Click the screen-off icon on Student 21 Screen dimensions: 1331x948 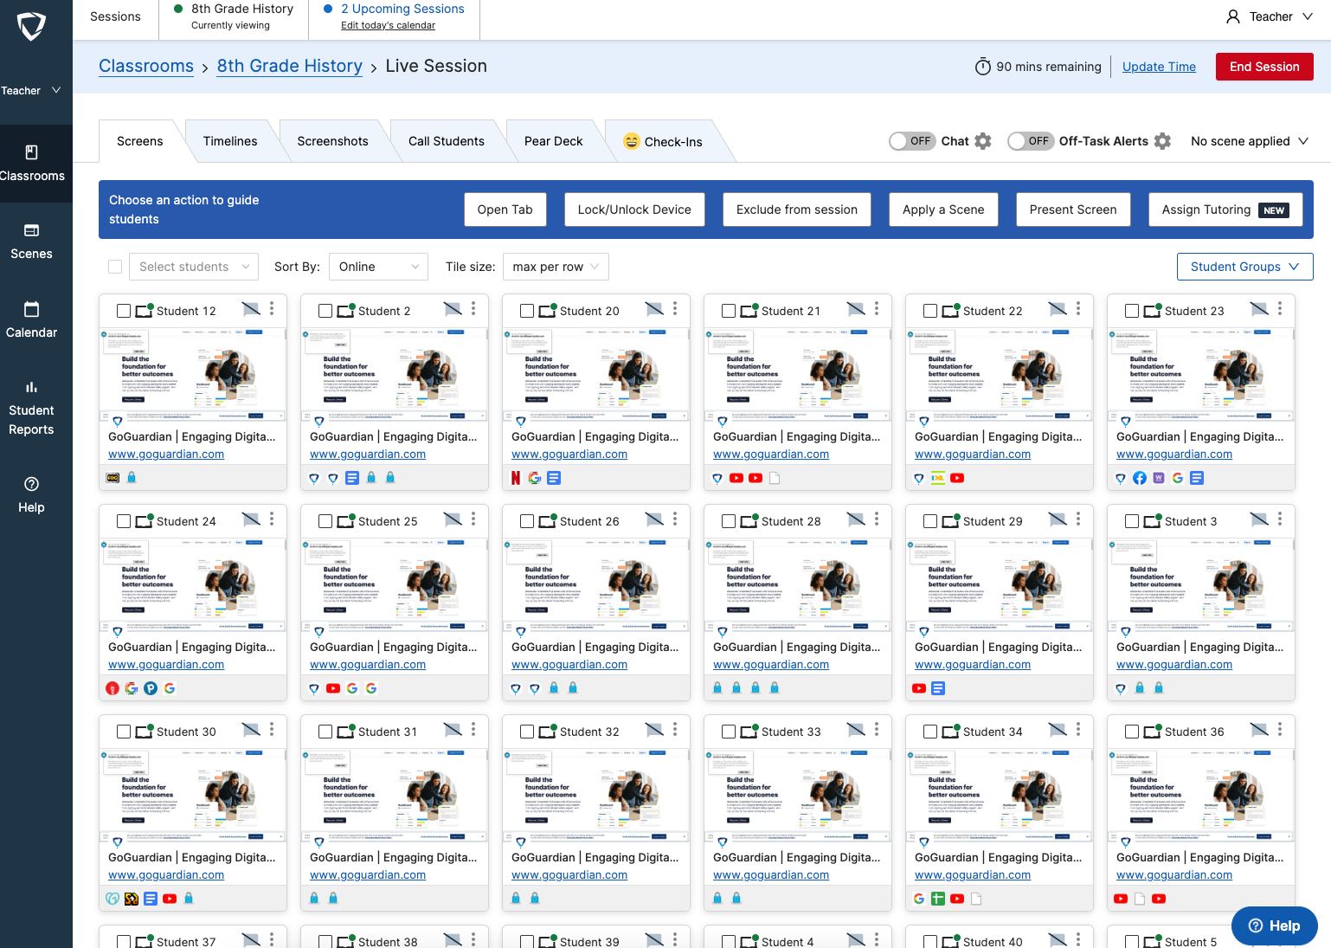[856, 309]
